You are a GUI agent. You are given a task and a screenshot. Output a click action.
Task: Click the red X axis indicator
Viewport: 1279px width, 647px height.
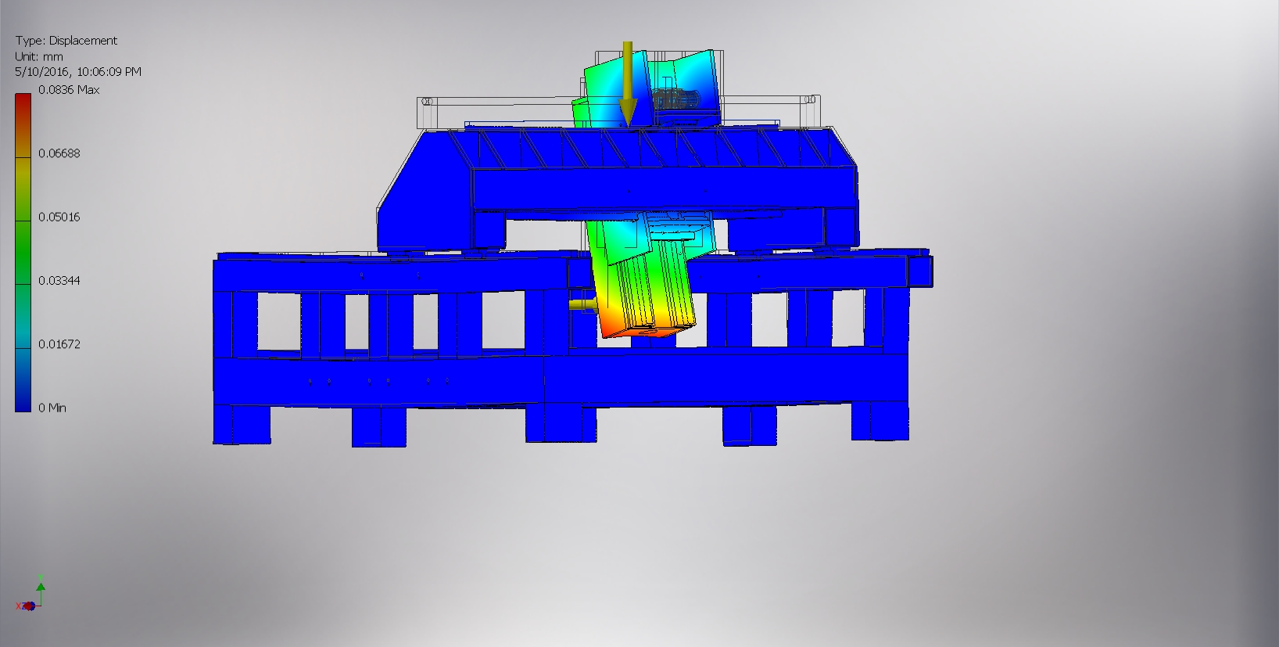pos(20,606)
